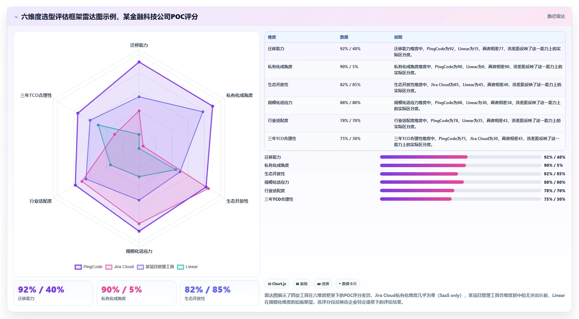579x319 pixels.
Task: Open the 90% / 5% 私有化成熟度 data card
Action: [x=136, y=293]
